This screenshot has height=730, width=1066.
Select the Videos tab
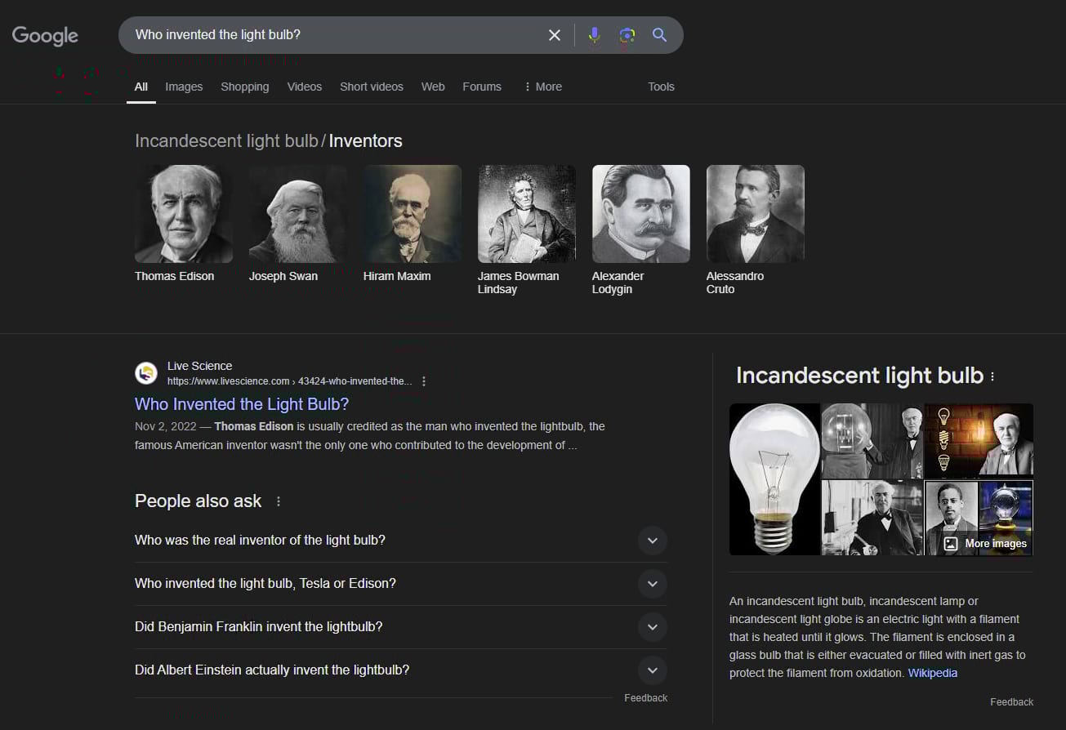click(304, 87)
